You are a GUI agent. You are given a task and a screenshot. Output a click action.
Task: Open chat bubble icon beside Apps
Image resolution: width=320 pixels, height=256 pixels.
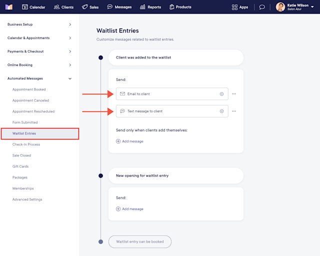coord(262,7)
